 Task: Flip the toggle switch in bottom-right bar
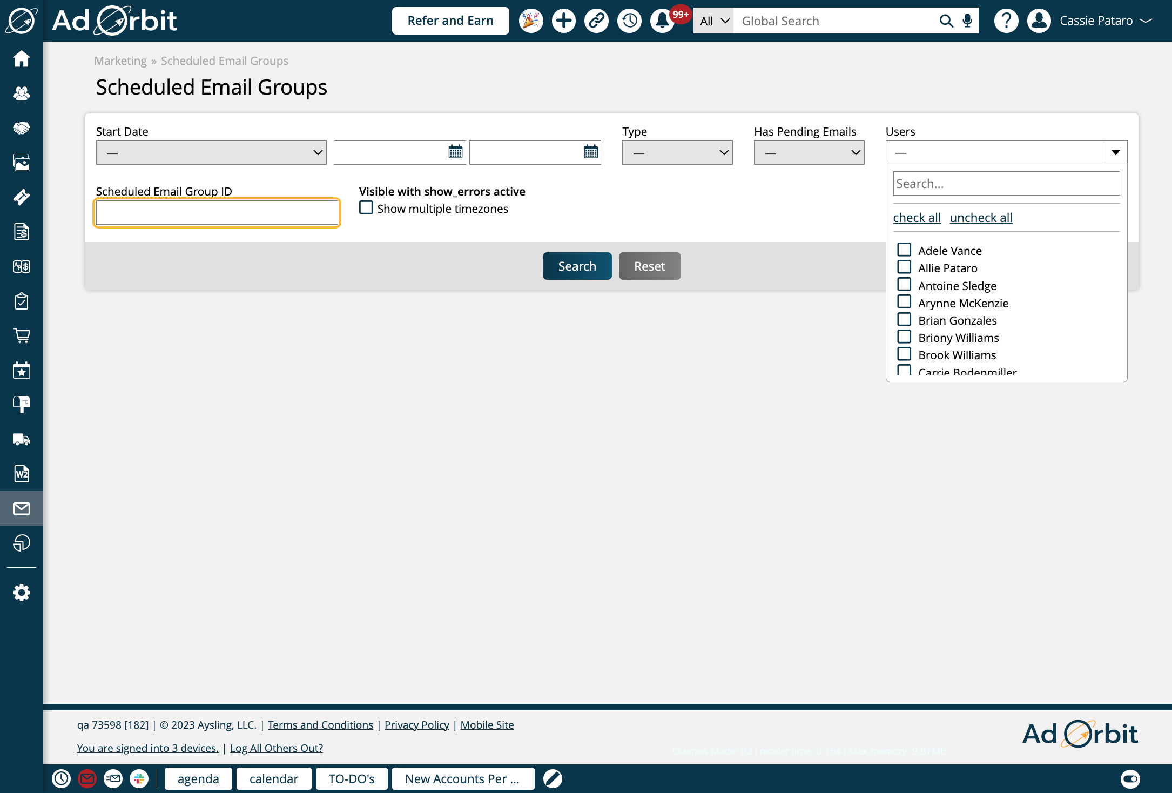pos(1130,778)
